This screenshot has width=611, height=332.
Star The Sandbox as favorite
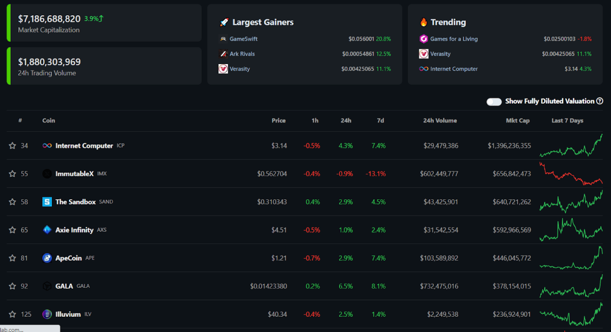12,202
